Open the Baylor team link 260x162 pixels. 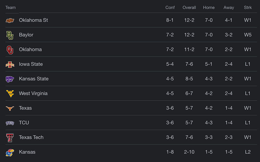click(x=26, y=35)
